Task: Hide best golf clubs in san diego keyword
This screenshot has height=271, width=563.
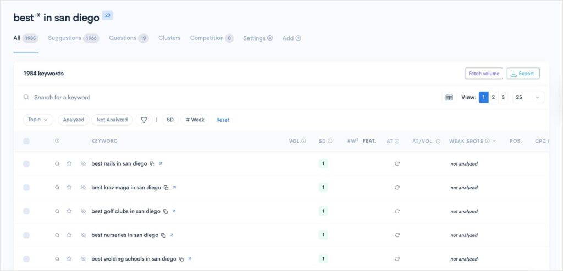Action: click(84, 212)
